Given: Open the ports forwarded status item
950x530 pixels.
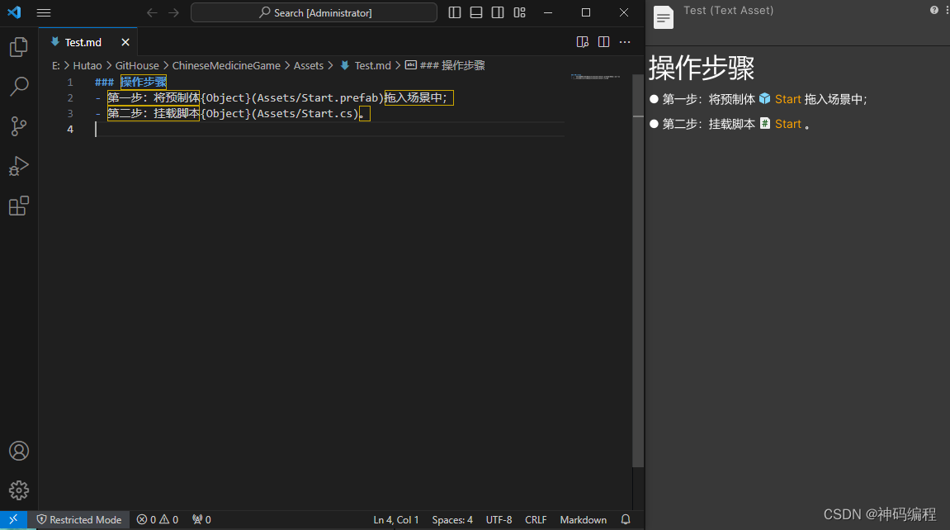Looking at the screenshot, I should pyautogui.click(x=201, y=520).
